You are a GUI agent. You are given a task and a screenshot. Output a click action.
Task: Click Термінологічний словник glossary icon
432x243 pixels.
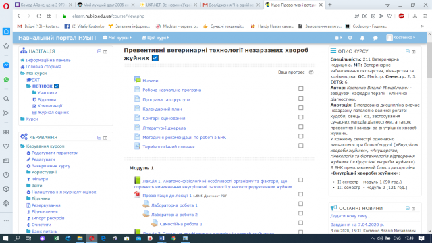click(x=137, y=146)
